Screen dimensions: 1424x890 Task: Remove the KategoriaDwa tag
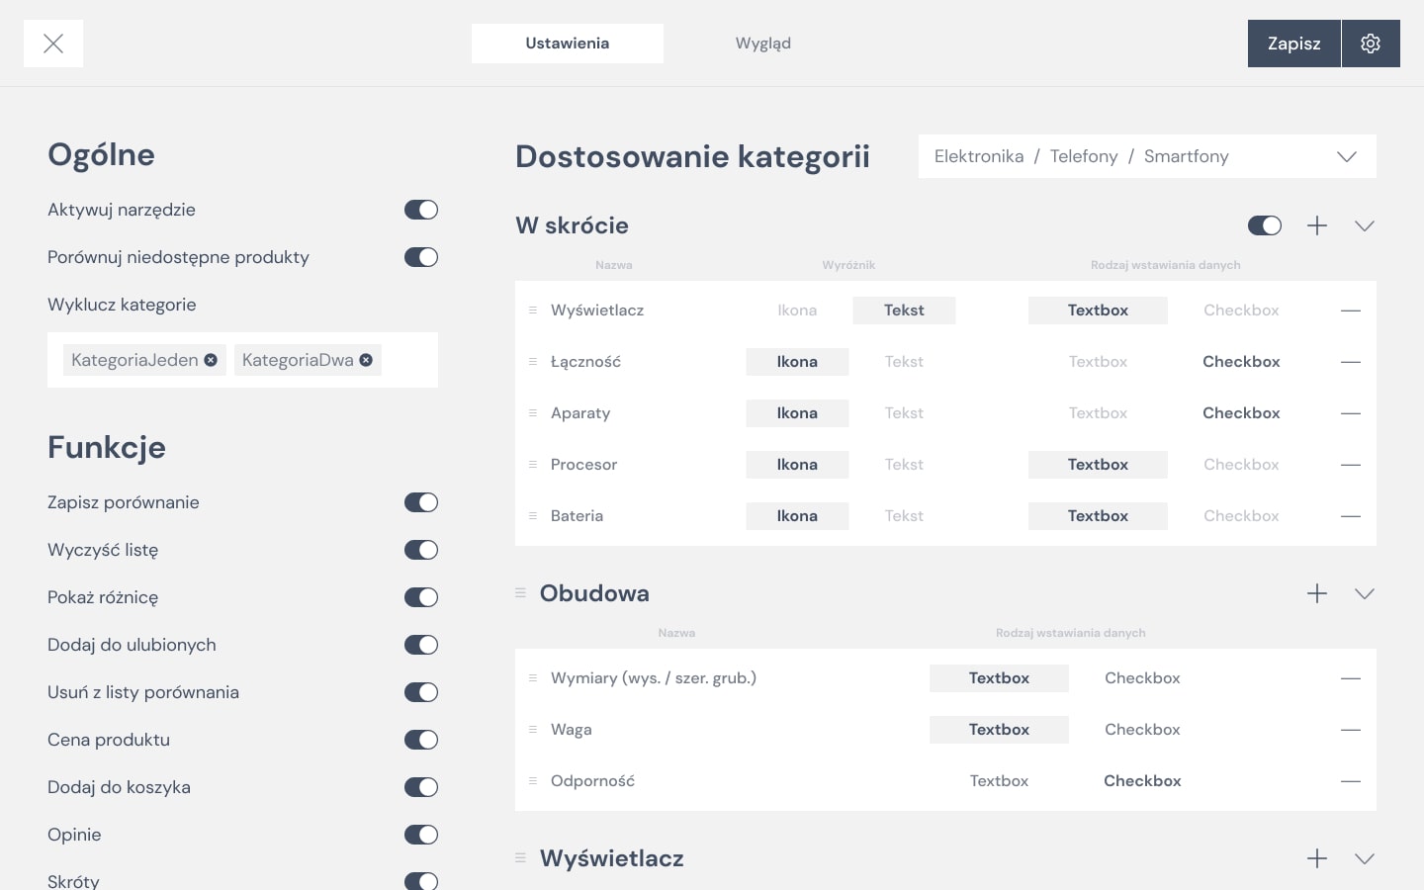pyautogui.click(x=366, y=360)
